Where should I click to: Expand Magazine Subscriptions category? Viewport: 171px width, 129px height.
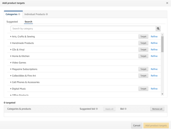[11, 69]
